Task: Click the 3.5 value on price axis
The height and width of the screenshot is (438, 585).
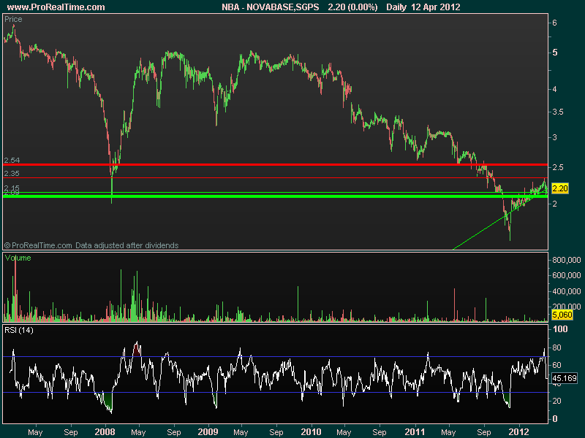Action: (x=558, y=112)
